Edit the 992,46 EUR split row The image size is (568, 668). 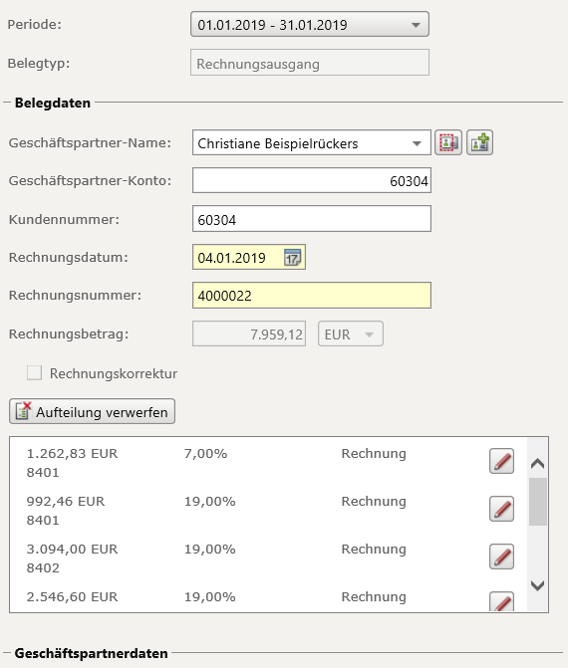501,509
